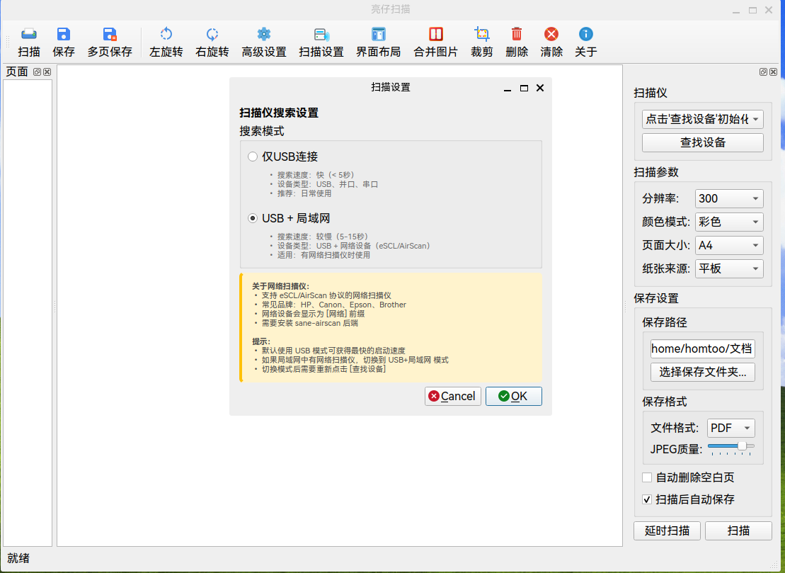This screenshot has height=573, width=785.
Task: Float the right settings panel via detach icon
Action: [x=763, y=72]
